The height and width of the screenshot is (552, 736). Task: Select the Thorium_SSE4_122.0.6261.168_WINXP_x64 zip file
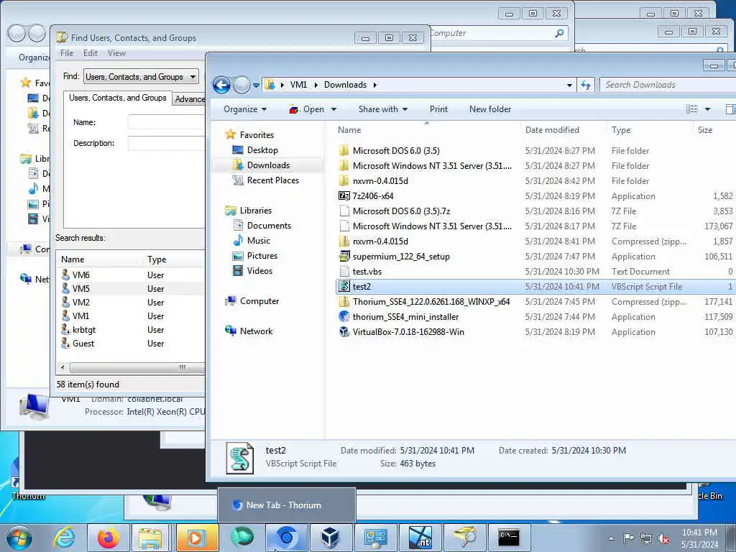click(x=431, y=302)
